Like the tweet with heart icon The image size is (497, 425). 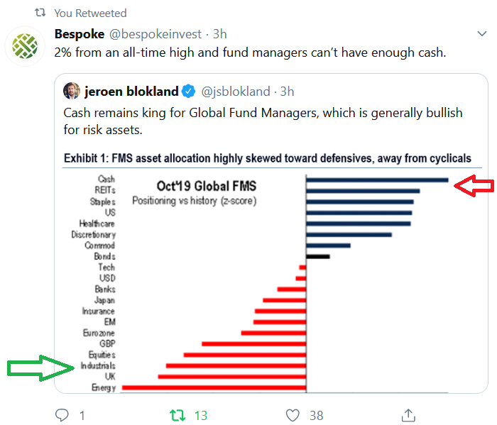tap(293, 416)
